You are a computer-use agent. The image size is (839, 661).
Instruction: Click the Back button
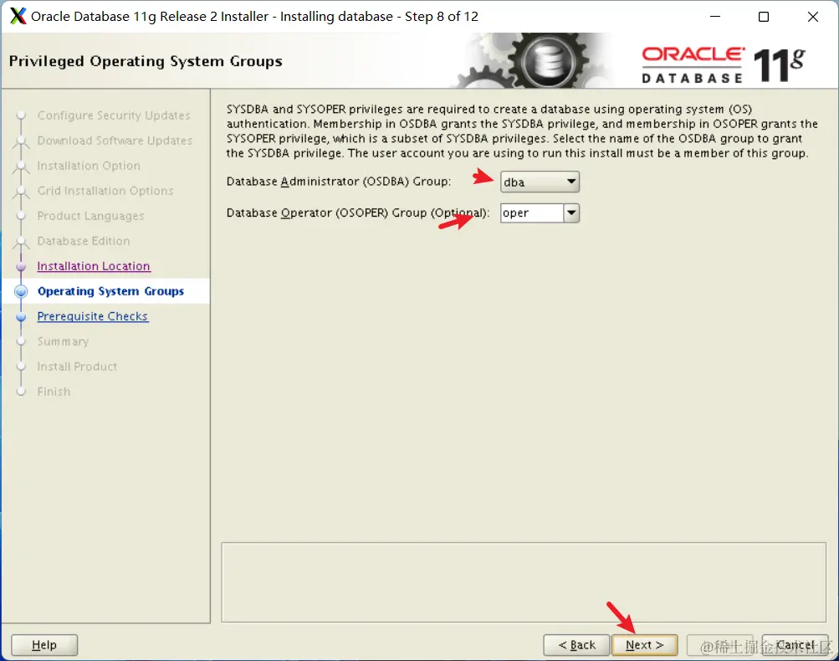pyautogui.click(x=576, y=645)
